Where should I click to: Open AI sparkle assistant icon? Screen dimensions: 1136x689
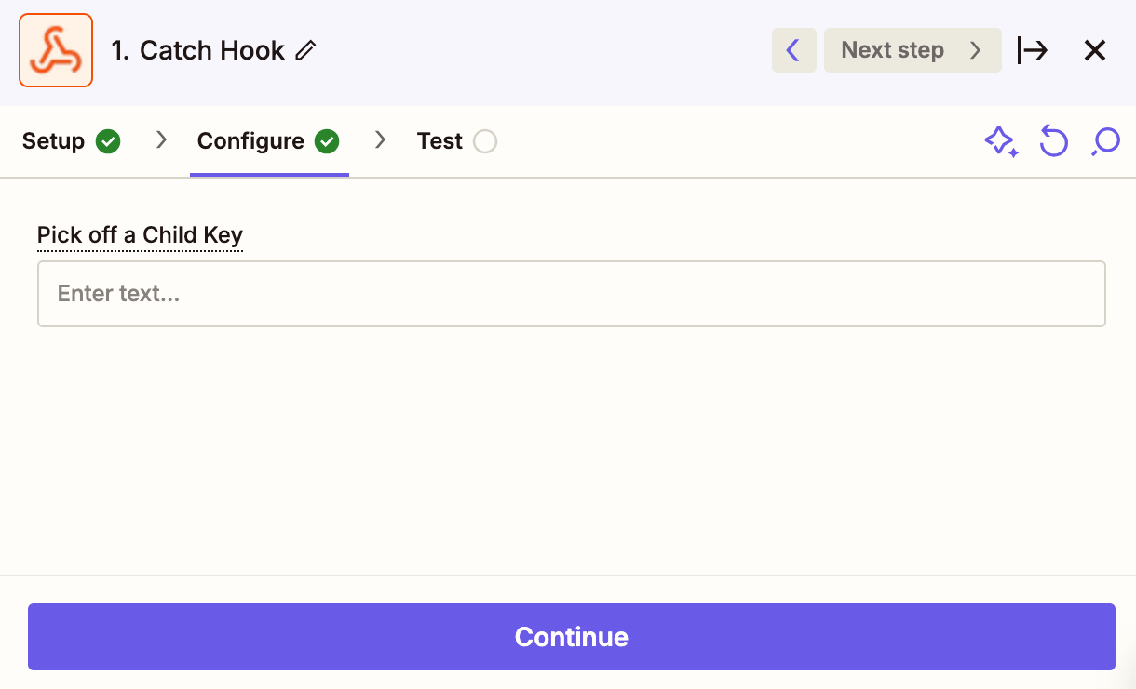(x=1001, y=141)
